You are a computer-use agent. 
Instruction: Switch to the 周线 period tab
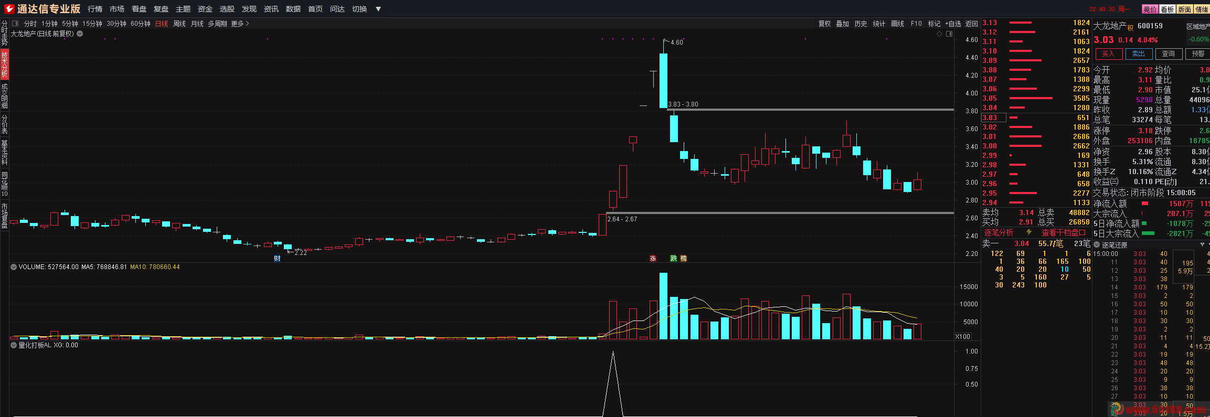pos(179,24)
